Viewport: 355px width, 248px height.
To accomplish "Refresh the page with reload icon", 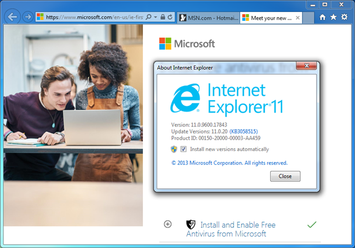I will pos(170,17).
